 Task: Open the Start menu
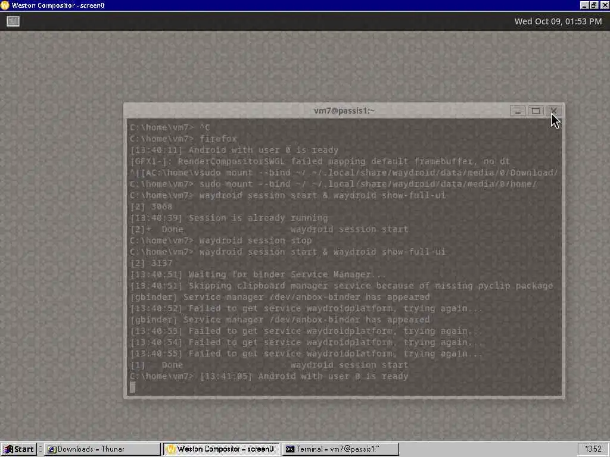[x=18, y=449]
